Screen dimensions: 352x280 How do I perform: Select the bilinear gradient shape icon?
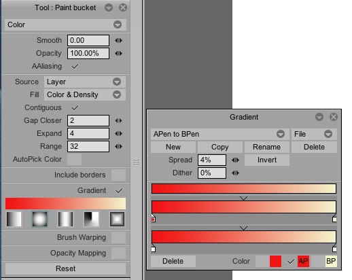click(x=65, y=219)
